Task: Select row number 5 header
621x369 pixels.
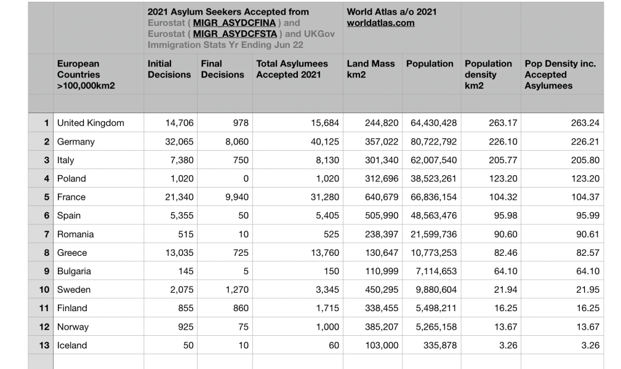Action: (x=41, y=197)
